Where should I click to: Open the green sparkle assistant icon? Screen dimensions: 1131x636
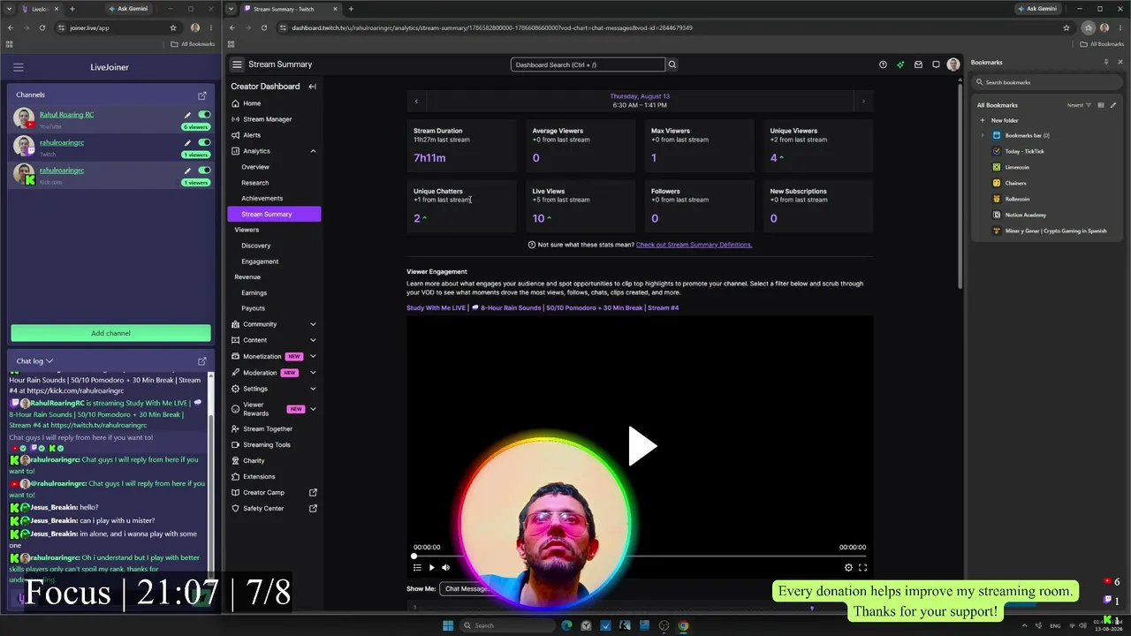point(900,64)
